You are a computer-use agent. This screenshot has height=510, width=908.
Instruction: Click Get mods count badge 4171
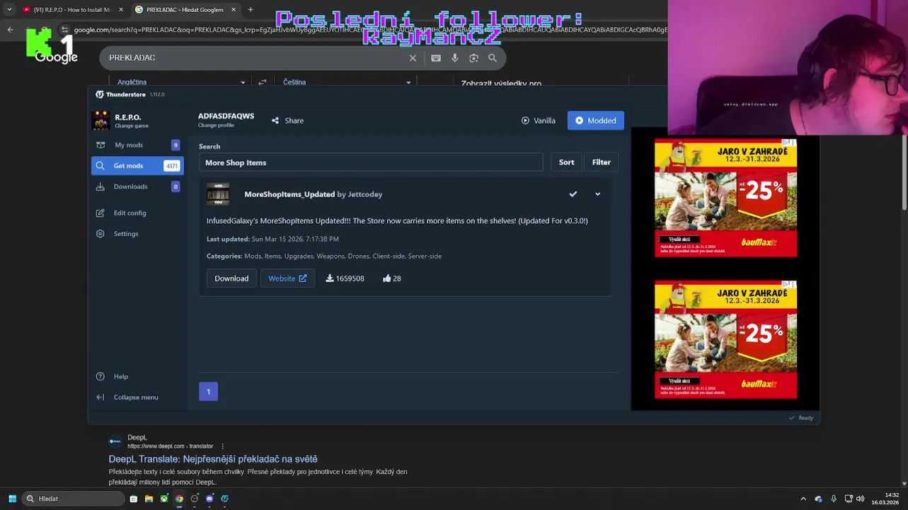tap(171, 166)
